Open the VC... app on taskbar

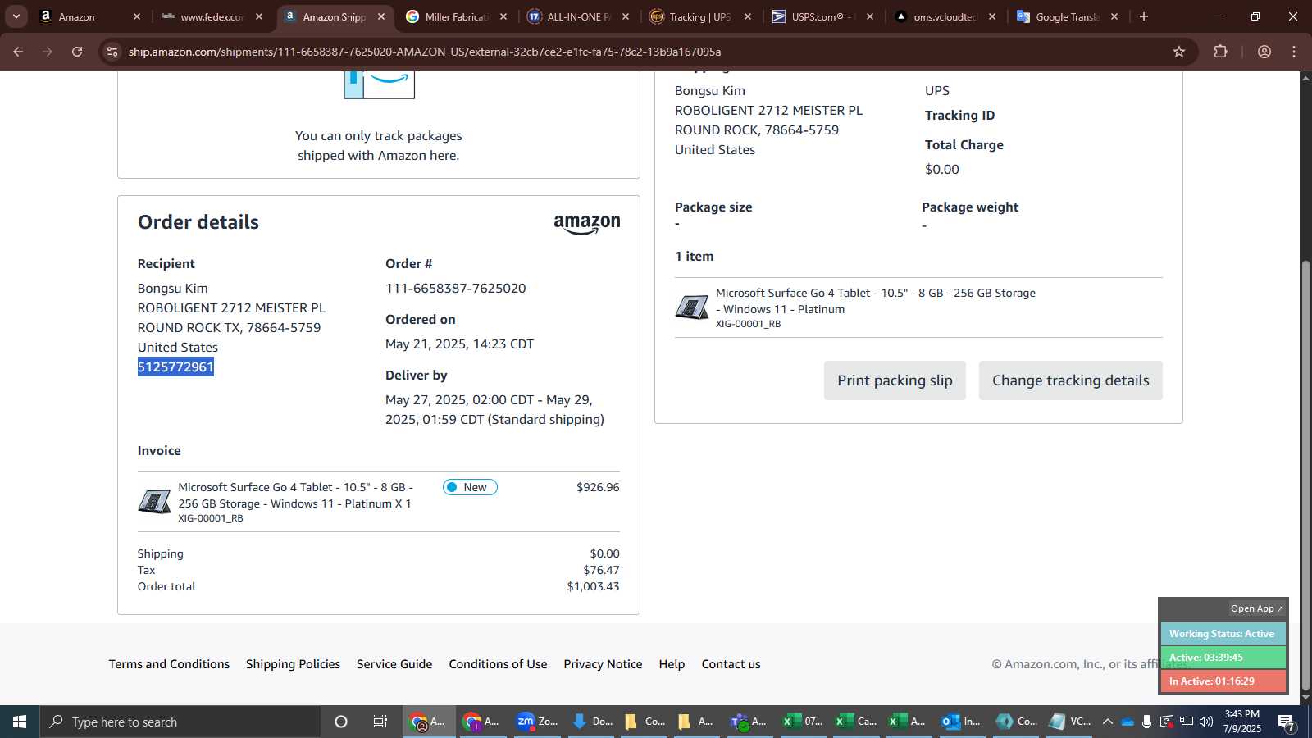point(1070,722)
